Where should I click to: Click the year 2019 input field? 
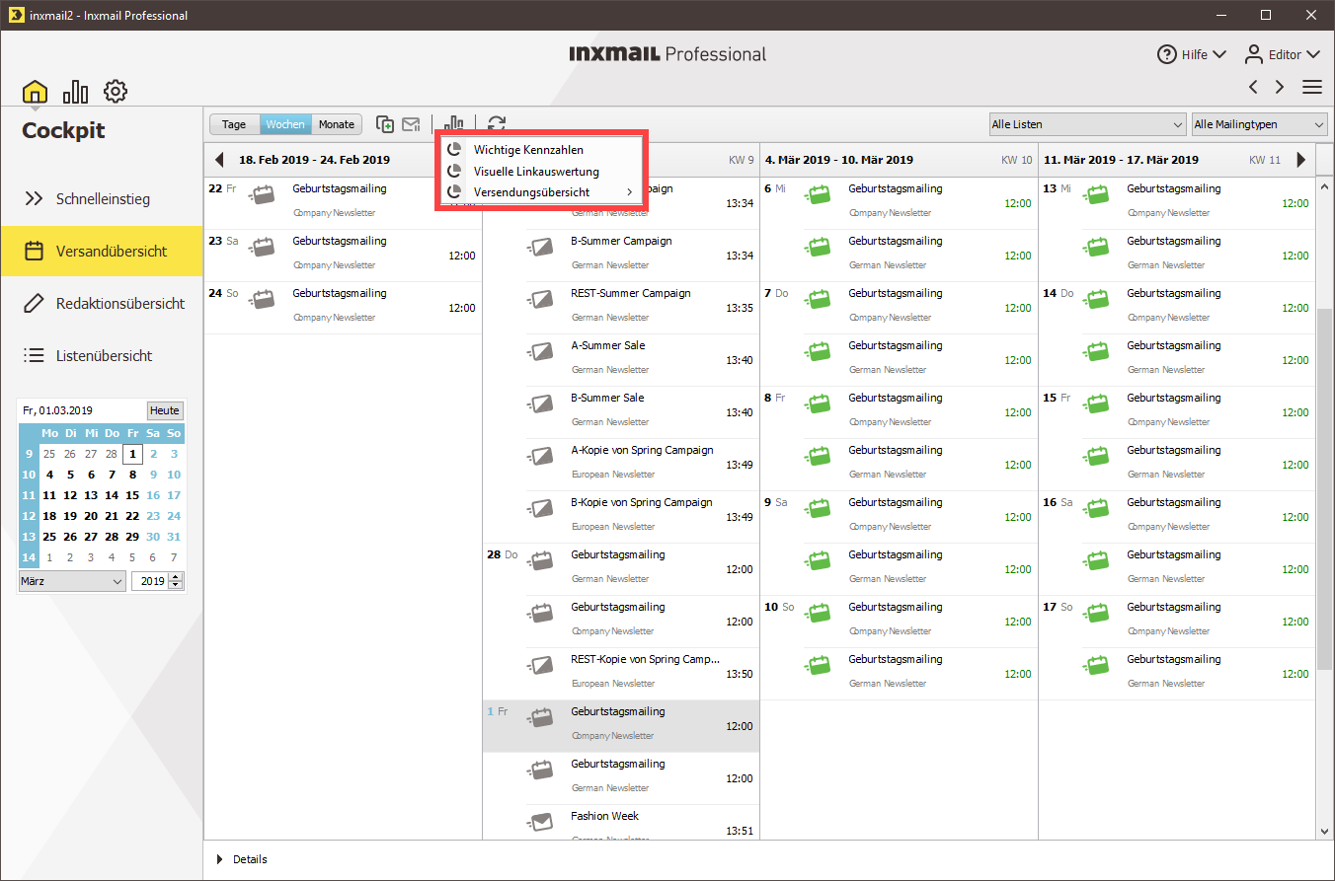pos(151,581)
